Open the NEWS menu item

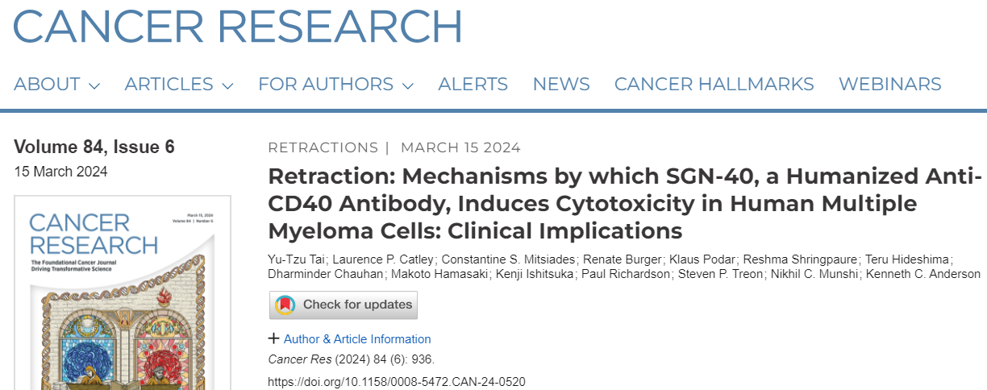(x=561, y=84)
